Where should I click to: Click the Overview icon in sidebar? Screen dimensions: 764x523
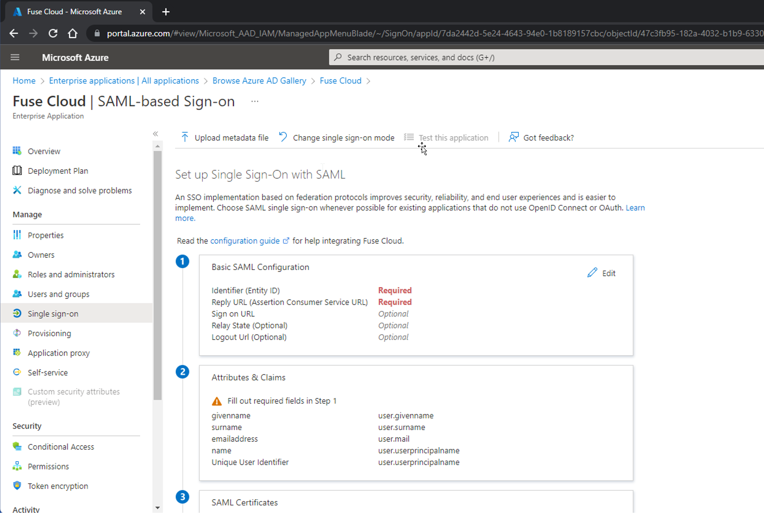click(x=17, y=151)
